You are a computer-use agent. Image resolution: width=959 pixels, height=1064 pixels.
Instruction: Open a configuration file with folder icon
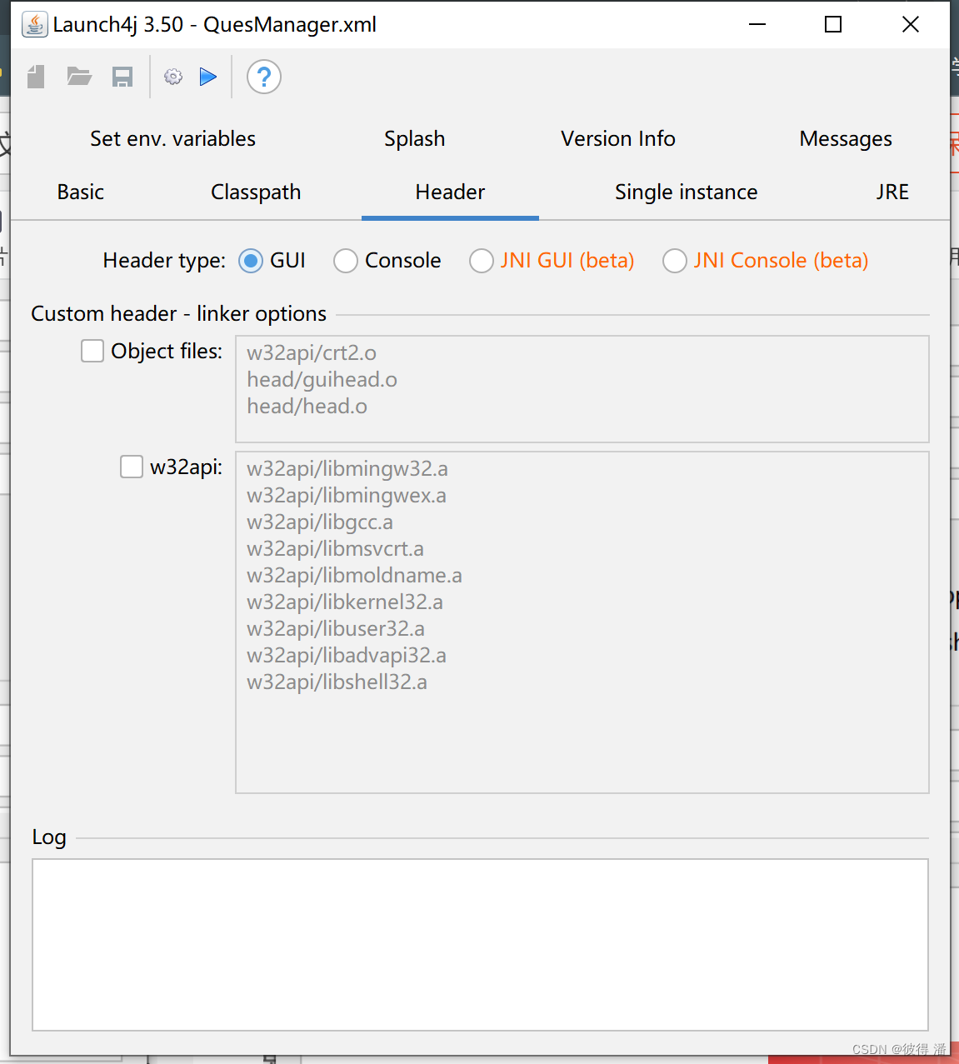click(79, 77)
